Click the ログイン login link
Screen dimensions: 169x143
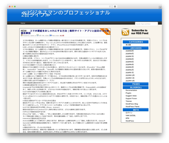[129, 113]
